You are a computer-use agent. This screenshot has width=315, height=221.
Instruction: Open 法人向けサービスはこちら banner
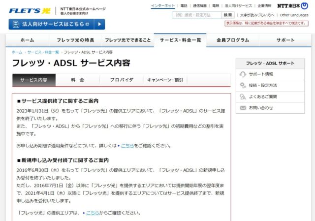[57, 24]
